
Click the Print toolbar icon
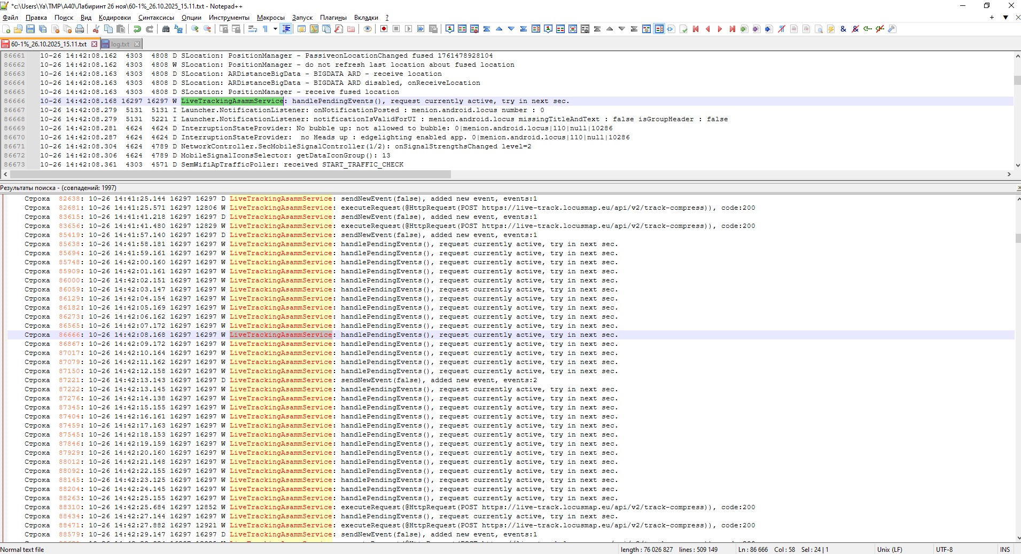80,29
